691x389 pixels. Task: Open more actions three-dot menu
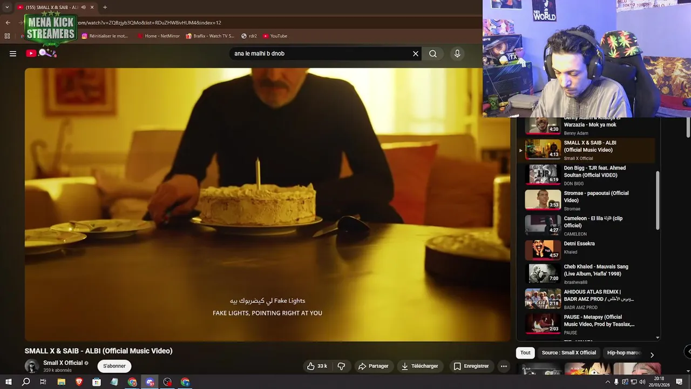pos(504,366)
